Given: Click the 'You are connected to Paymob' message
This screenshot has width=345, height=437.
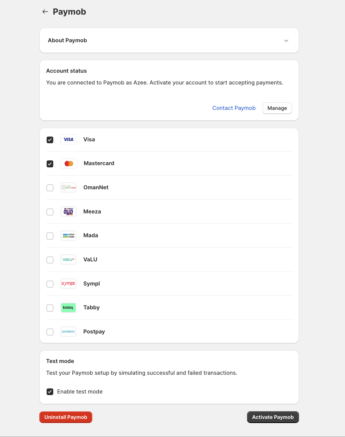Looking at the screenshot, I should coord(165,83).
